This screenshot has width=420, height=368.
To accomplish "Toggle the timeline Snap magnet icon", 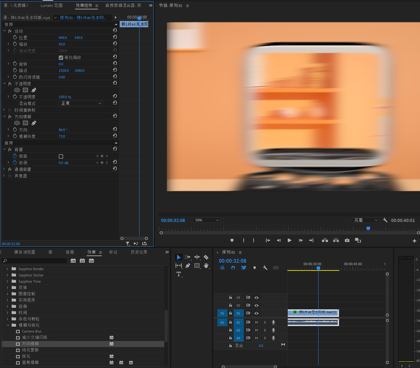I will tap(233, 268).
